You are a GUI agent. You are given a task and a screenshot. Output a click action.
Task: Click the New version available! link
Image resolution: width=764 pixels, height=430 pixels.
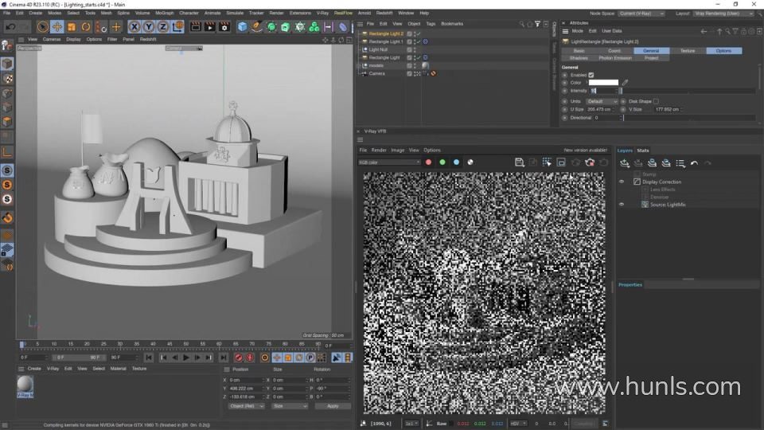(586, 150)
